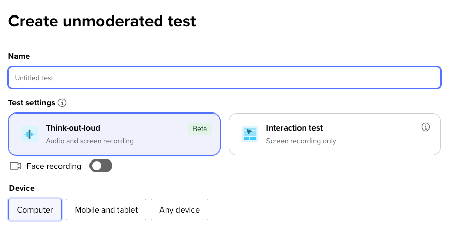
Task: Pick the Any device button
Action: click(x=179, y=210)
